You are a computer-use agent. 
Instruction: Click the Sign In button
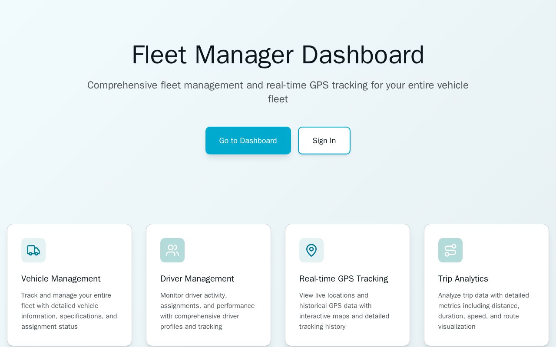[324, 141]
